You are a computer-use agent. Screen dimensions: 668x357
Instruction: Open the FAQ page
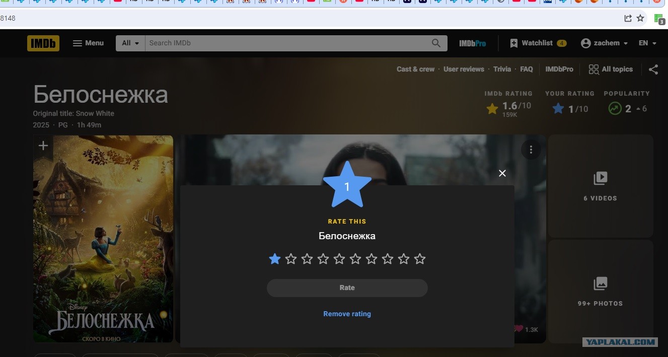pos(527,69)
